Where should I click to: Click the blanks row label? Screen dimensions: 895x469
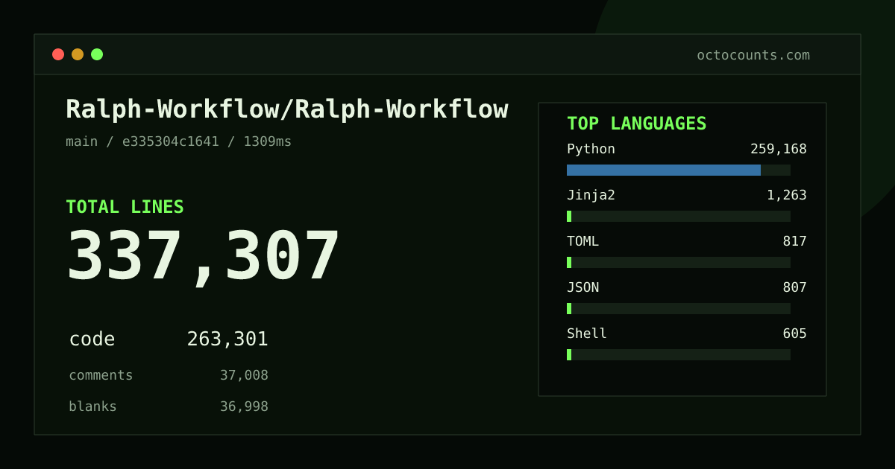click(92, 406)
